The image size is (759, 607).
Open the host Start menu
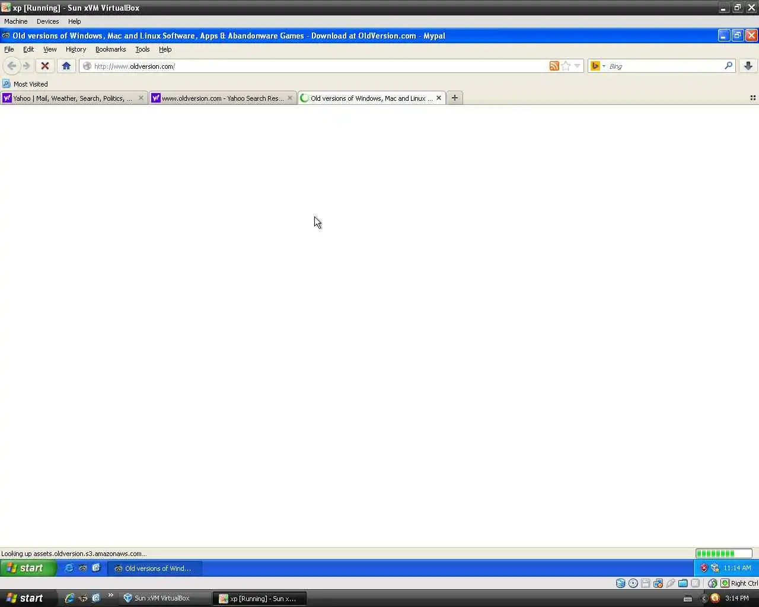point(28,598)
